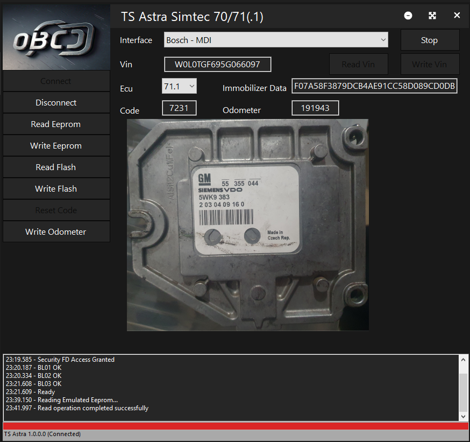Screen dimensions: 470x442
Task: Expand the Ecu 71.1 combo box
Action: point(179,86)
